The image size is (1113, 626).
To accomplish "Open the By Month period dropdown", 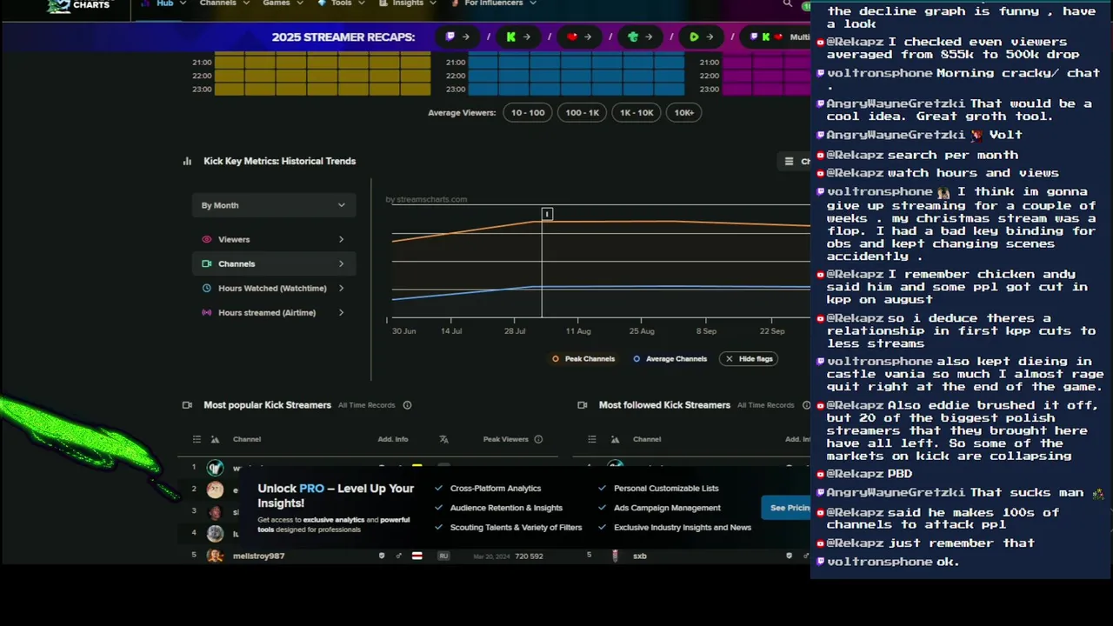I will pos(273,205).
